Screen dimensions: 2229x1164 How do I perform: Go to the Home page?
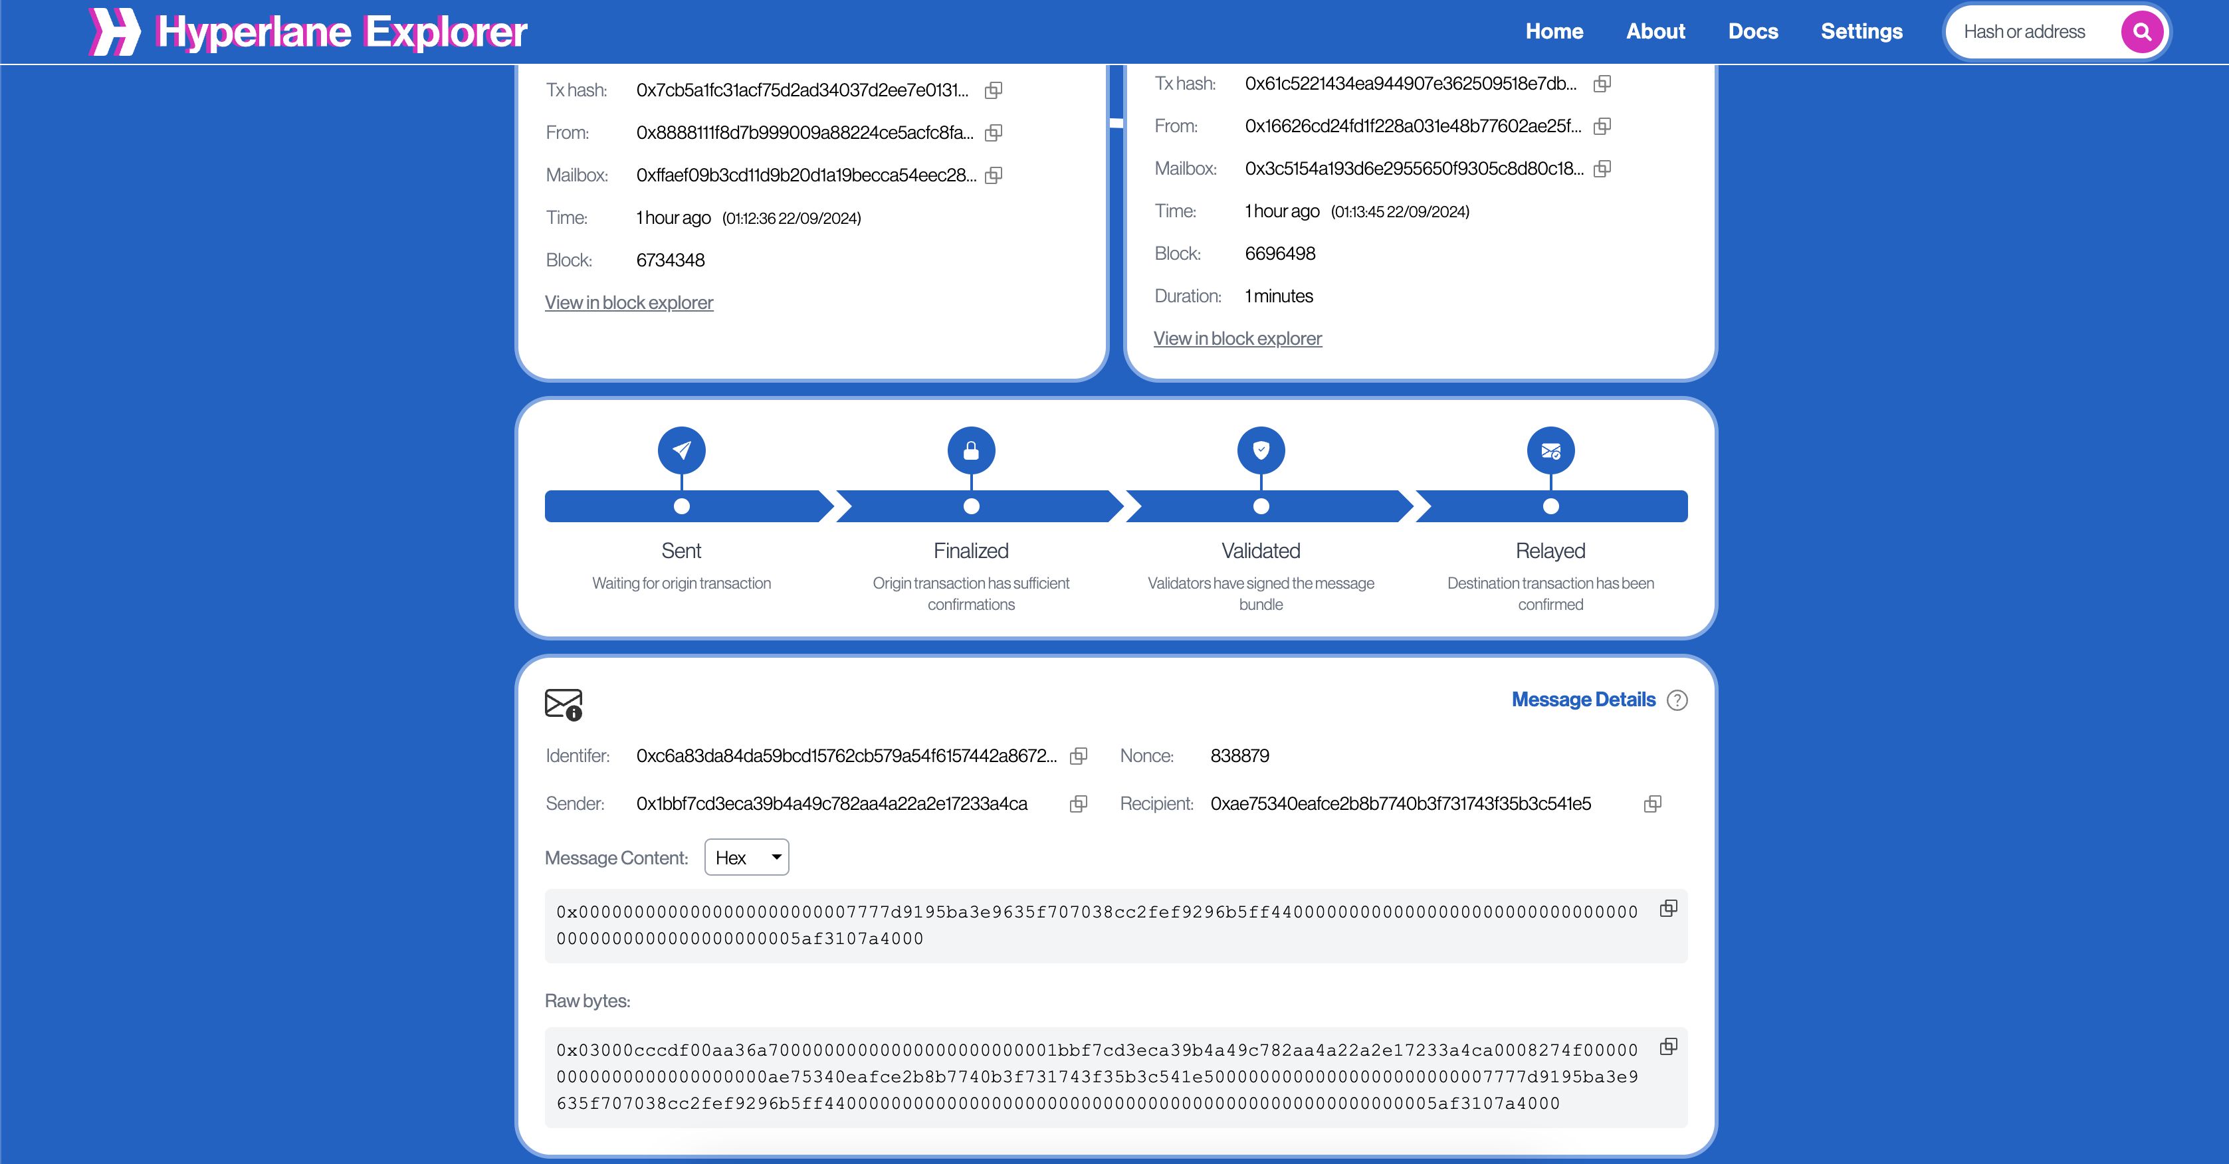pyautogui.click(x=1554, y=31)
